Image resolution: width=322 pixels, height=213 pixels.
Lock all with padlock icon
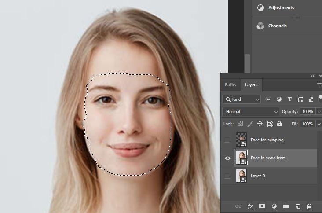coord(279,124)
